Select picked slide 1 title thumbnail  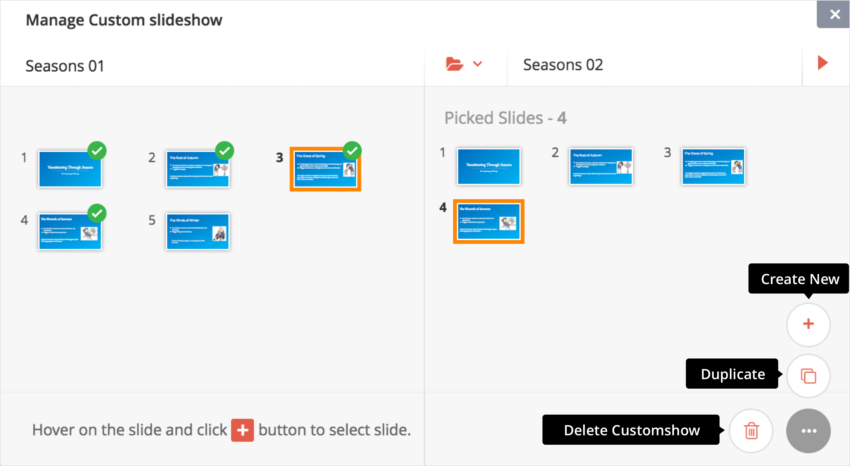pyautogui.click(x=488, y=167)
